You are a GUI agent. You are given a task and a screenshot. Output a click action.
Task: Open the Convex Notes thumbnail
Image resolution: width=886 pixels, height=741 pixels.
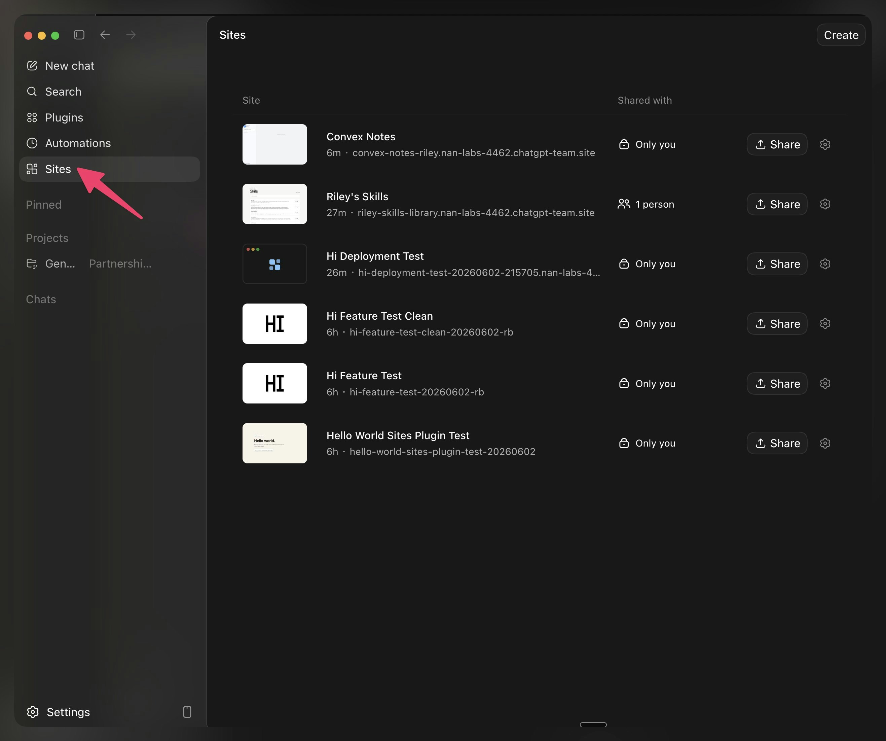[275, 144]
